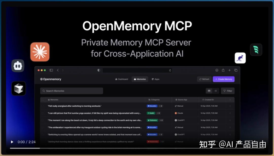
Task: Open the 'ran along the beach' memory
Action: [x=95, y=120]
